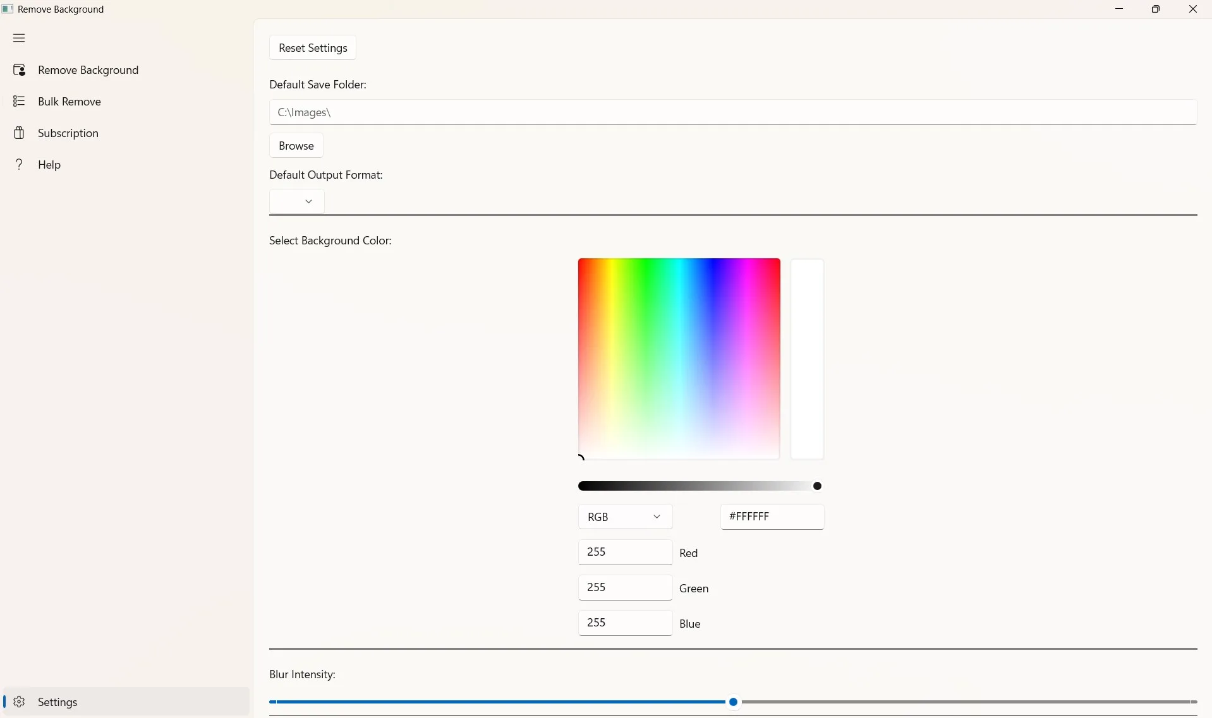Click the 'Blur Intensity:' label
The height and width of the screenshot is (718, 1212).
click(x=302, y=674)
